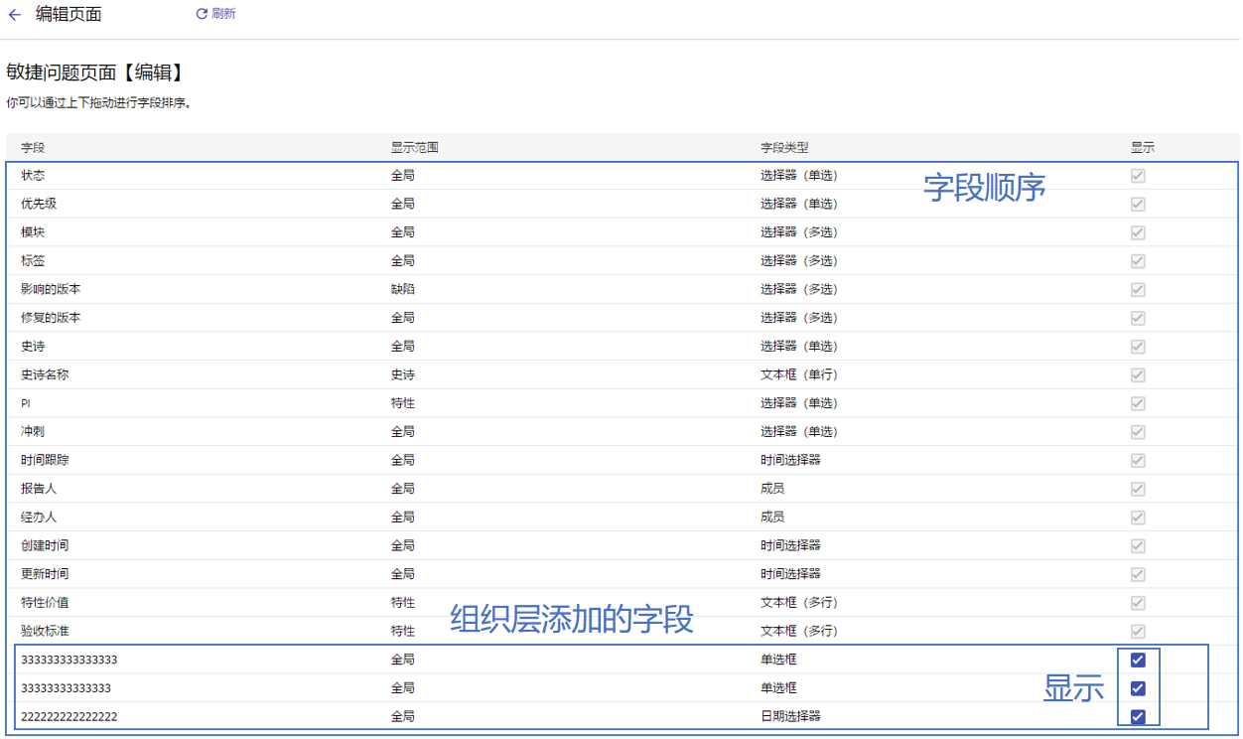The height and width of the screenshot is (739, 1243).
Task: Click the 编辑页面 page title
Action: (69, 15)
